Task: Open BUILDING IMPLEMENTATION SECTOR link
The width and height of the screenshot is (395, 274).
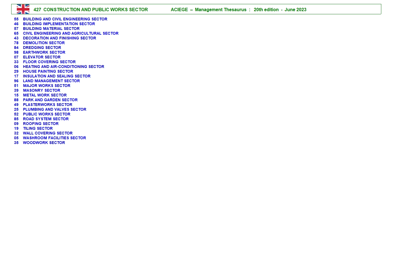Action: (x=59, y=24)
